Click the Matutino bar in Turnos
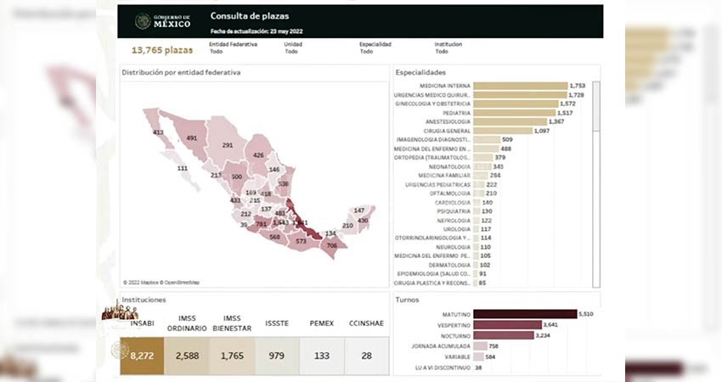The image size is (722, 382). click(x=524, y=314)
